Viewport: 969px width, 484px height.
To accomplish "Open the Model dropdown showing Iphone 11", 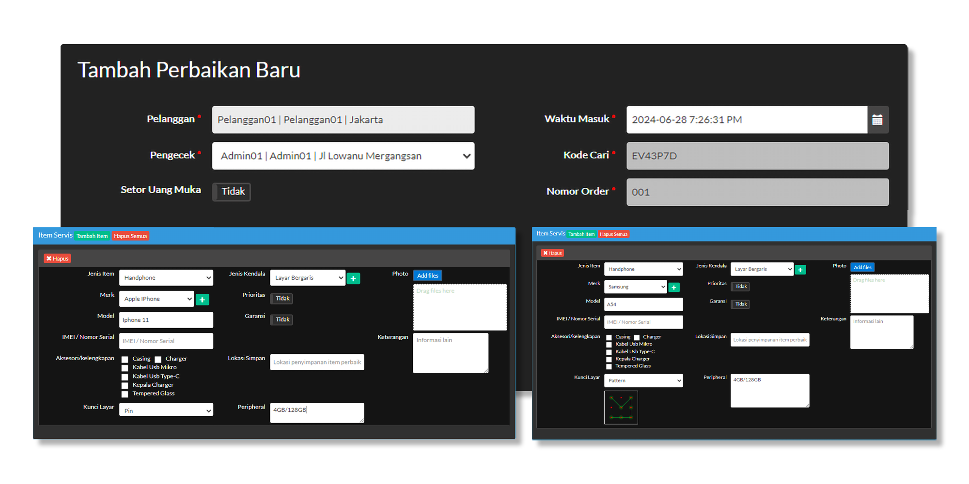I will pyautogui.click(x=166, y=320).
